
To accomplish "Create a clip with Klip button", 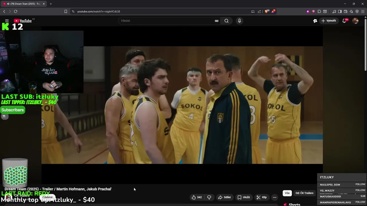I will pos(261,197).
